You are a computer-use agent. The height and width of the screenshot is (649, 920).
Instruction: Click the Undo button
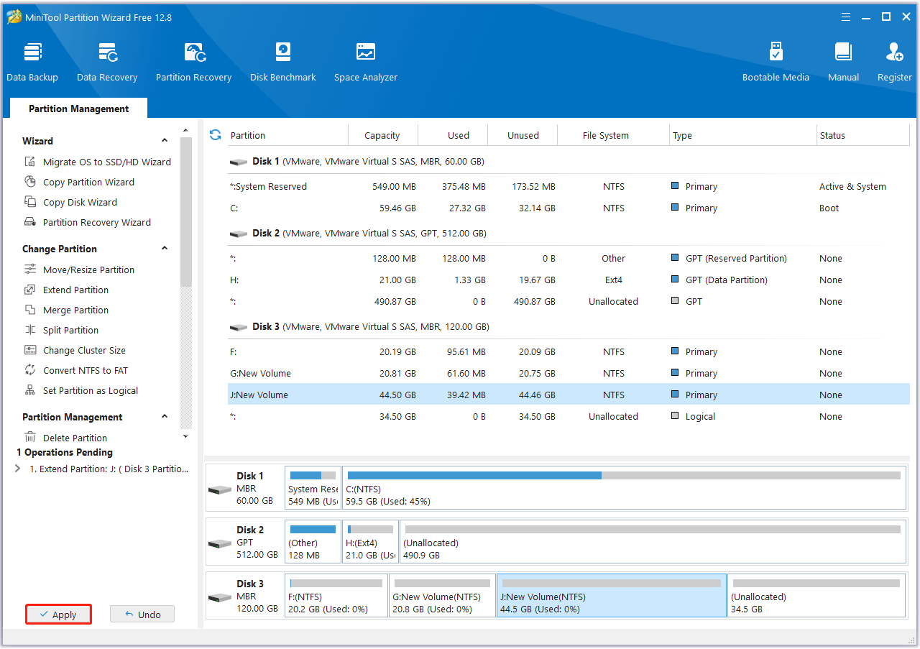tap(142, 615)
